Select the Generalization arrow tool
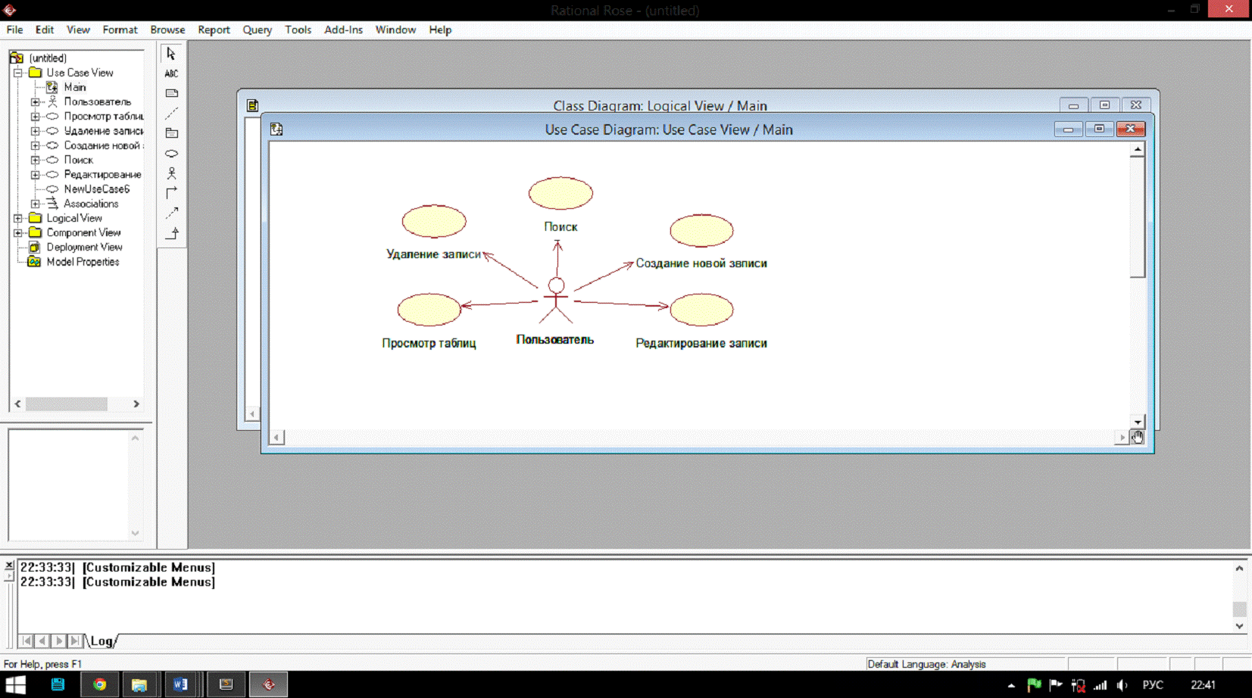The width and height of the screenshot is (1252, 698). coord(171,232)
